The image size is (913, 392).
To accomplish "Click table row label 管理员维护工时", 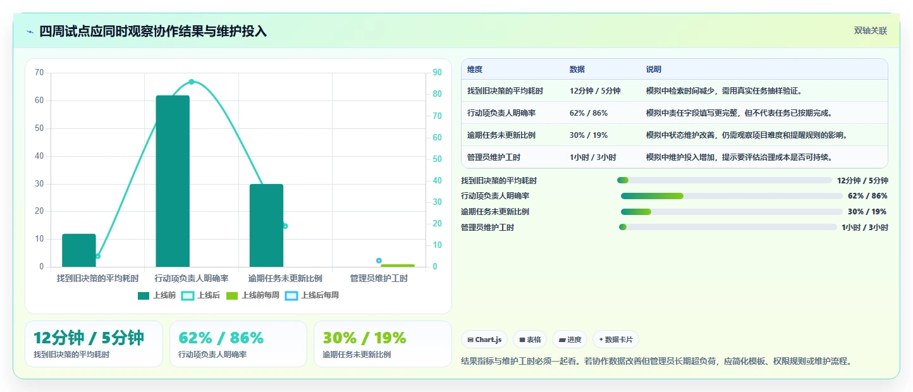I will [494, 157].
